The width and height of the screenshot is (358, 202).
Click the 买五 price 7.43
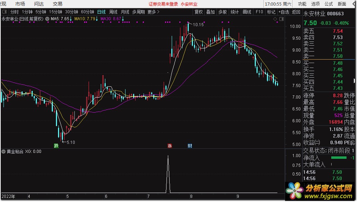click(x=338, y=88)
